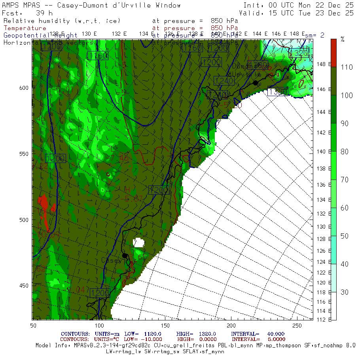Click the red above-110% colorbar swatch

pos(333,53)
